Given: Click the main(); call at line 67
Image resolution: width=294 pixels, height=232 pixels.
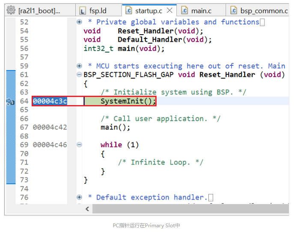Looking at the screenshot, I should pos(115,127).
